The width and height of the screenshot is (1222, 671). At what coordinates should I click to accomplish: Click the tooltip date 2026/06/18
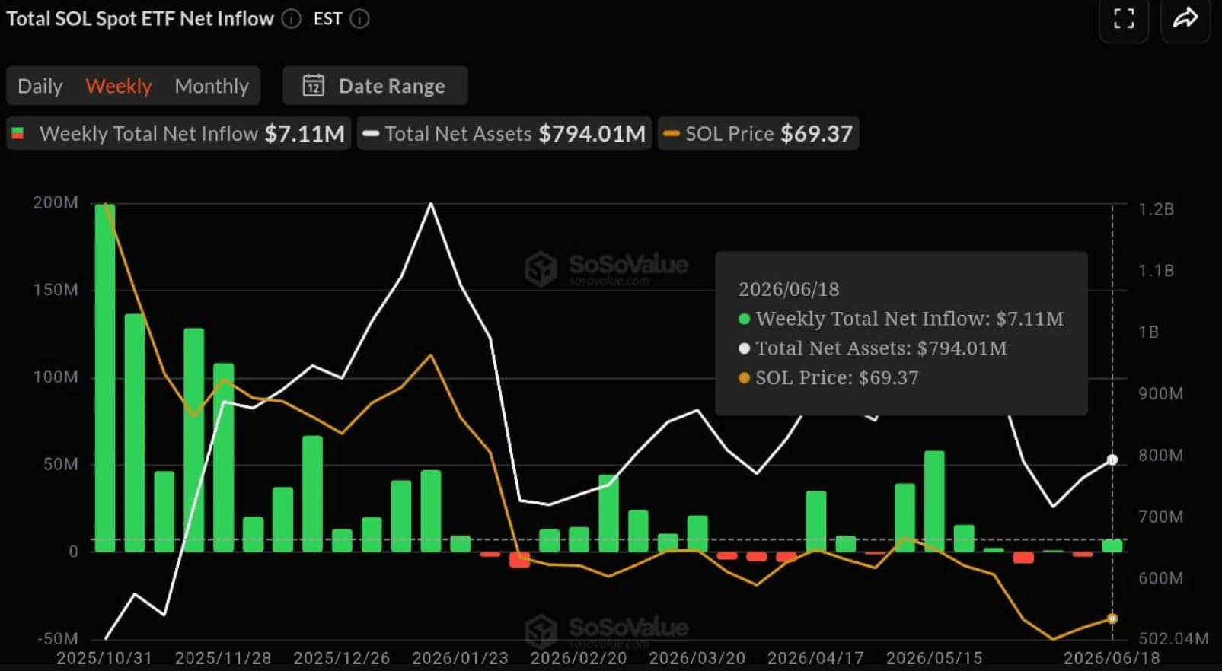click(789, 289)
